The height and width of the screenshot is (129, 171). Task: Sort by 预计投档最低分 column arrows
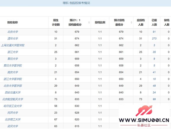(131, 22)
